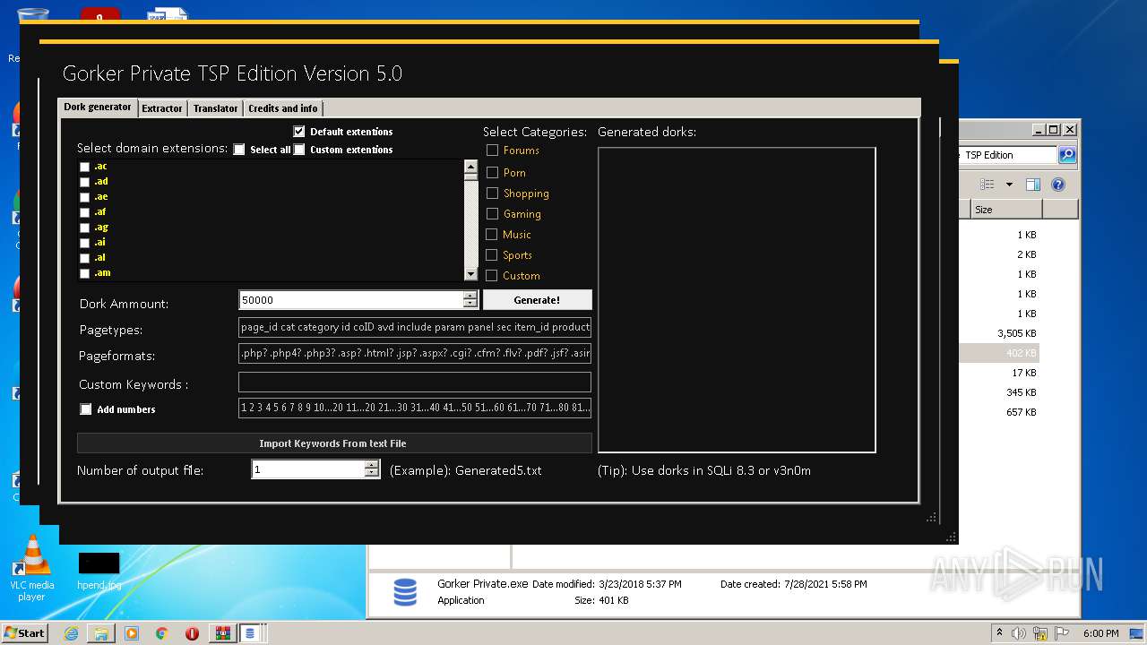Check the .ae domain extension
The image size is (1147, 645).
(x=84, y=197)
